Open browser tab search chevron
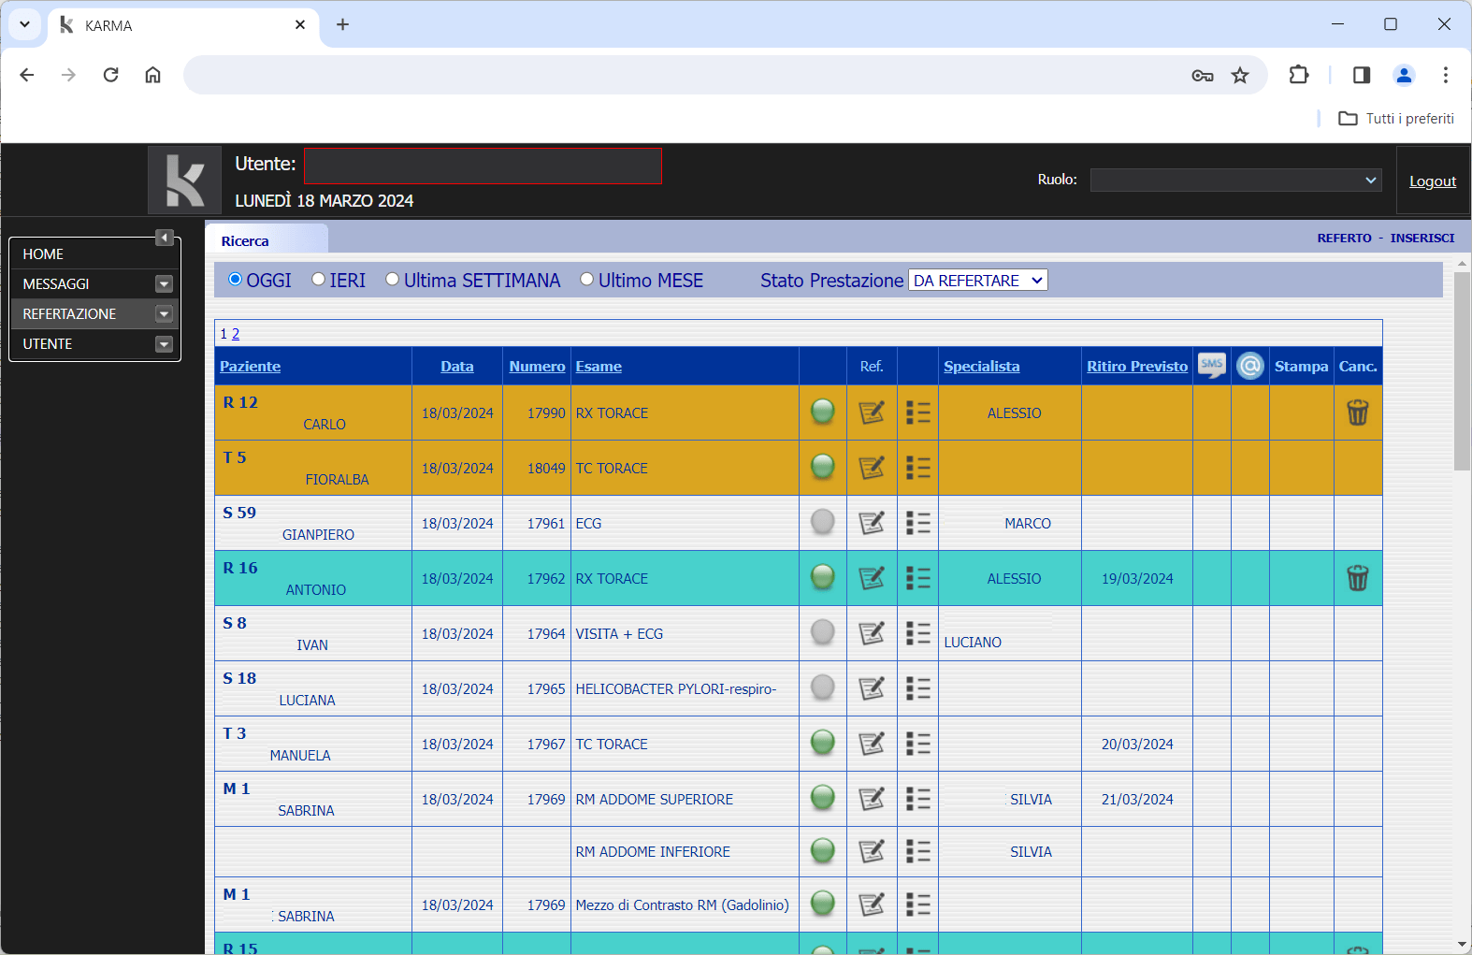 point(25,24)
